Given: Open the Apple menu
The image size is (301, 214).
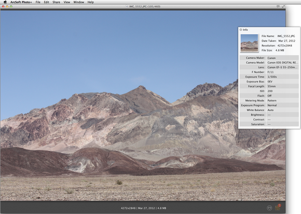Looking at the screenshot, I should (5, 2).
